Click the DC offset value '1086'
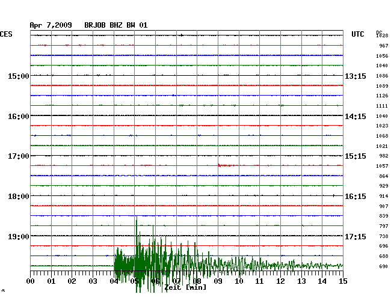 point(382,76)
